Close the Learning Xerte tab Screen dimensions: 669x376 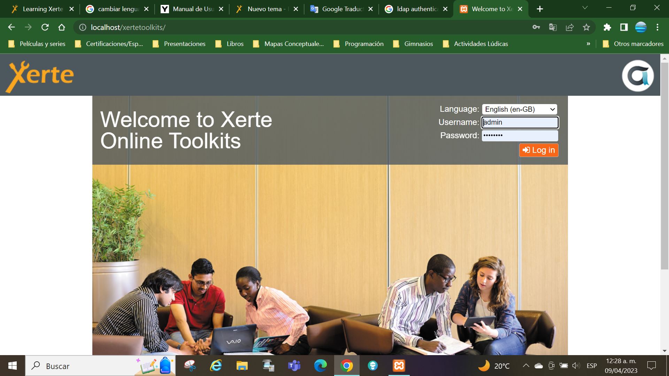71,9
